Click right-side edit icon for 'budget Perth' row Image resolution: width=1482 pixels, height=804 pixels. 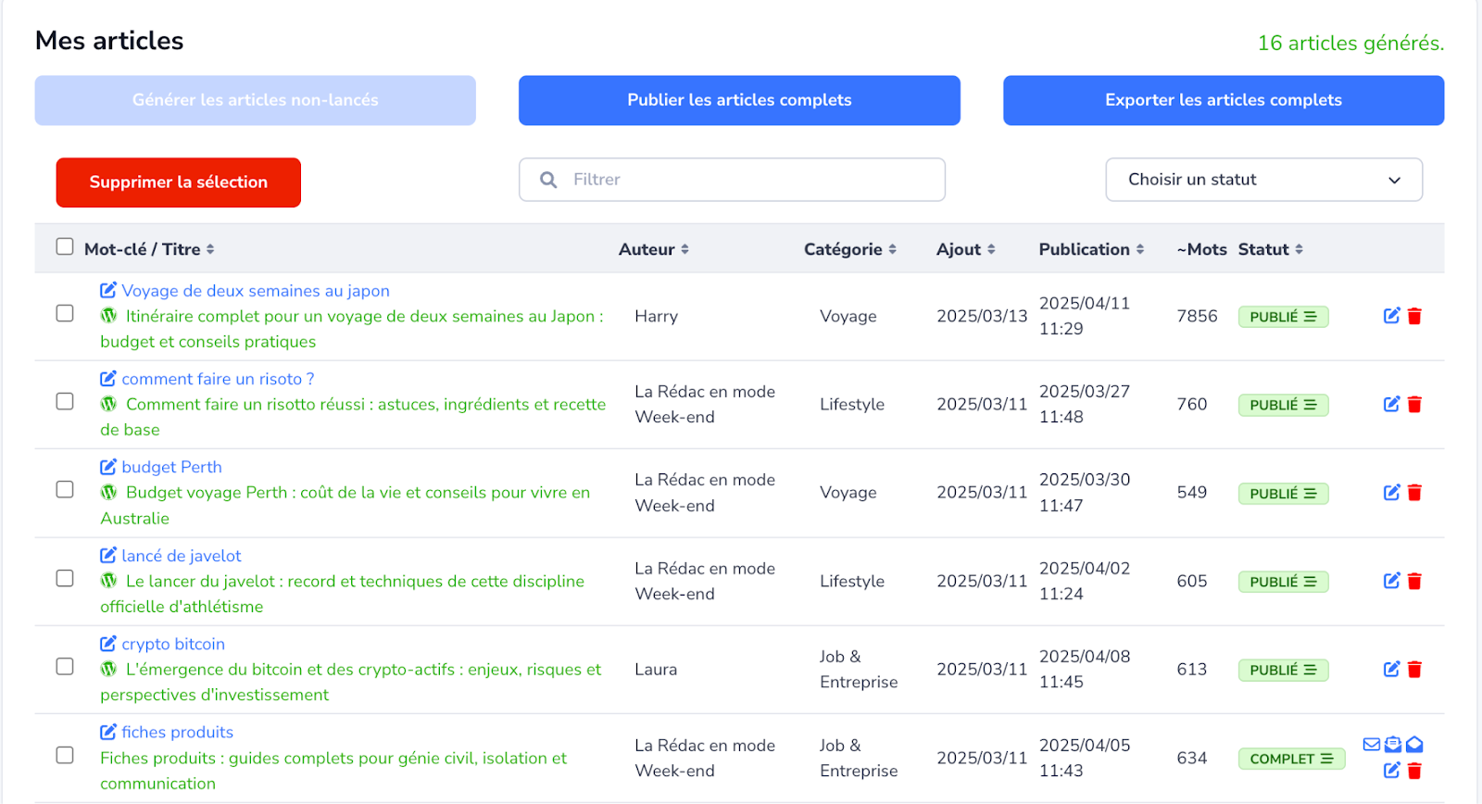(1391, 493)
